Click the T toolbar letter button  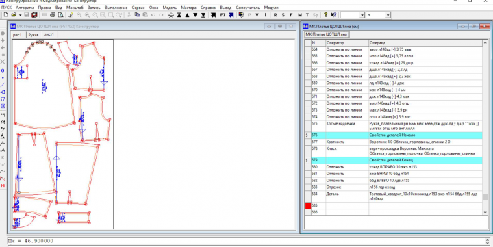(307, 15)
